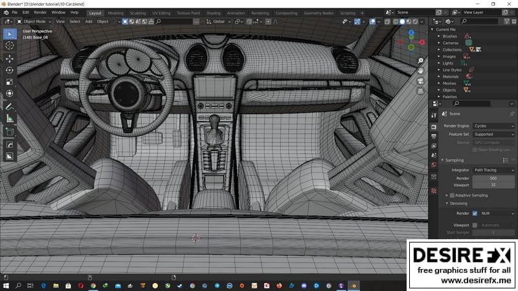Enable Viewport denoising checkbox

tap(475, 225)
